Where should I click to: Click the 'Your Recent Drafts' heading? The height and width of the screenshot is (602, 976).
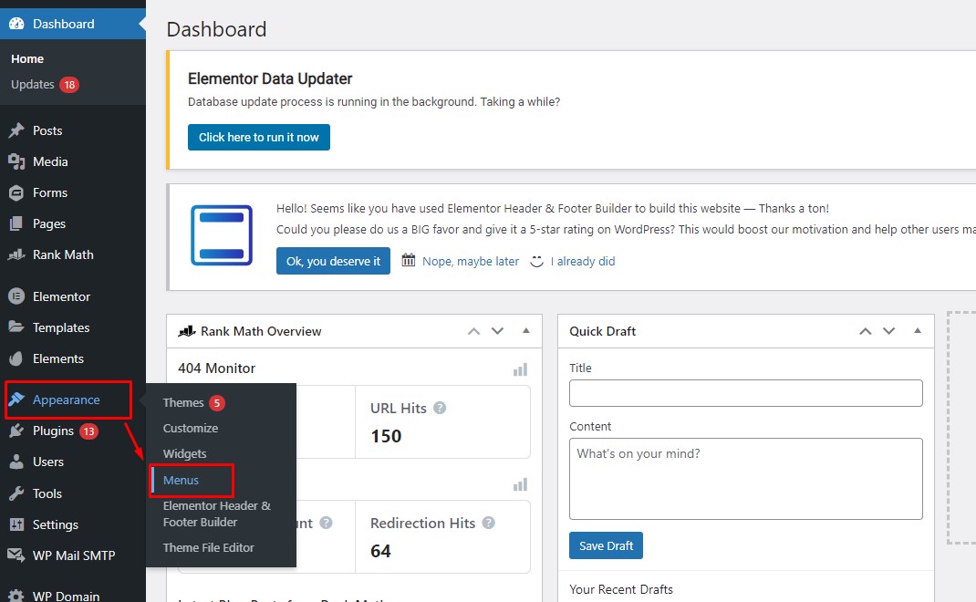pyautogui.click(x=621, y=589)
